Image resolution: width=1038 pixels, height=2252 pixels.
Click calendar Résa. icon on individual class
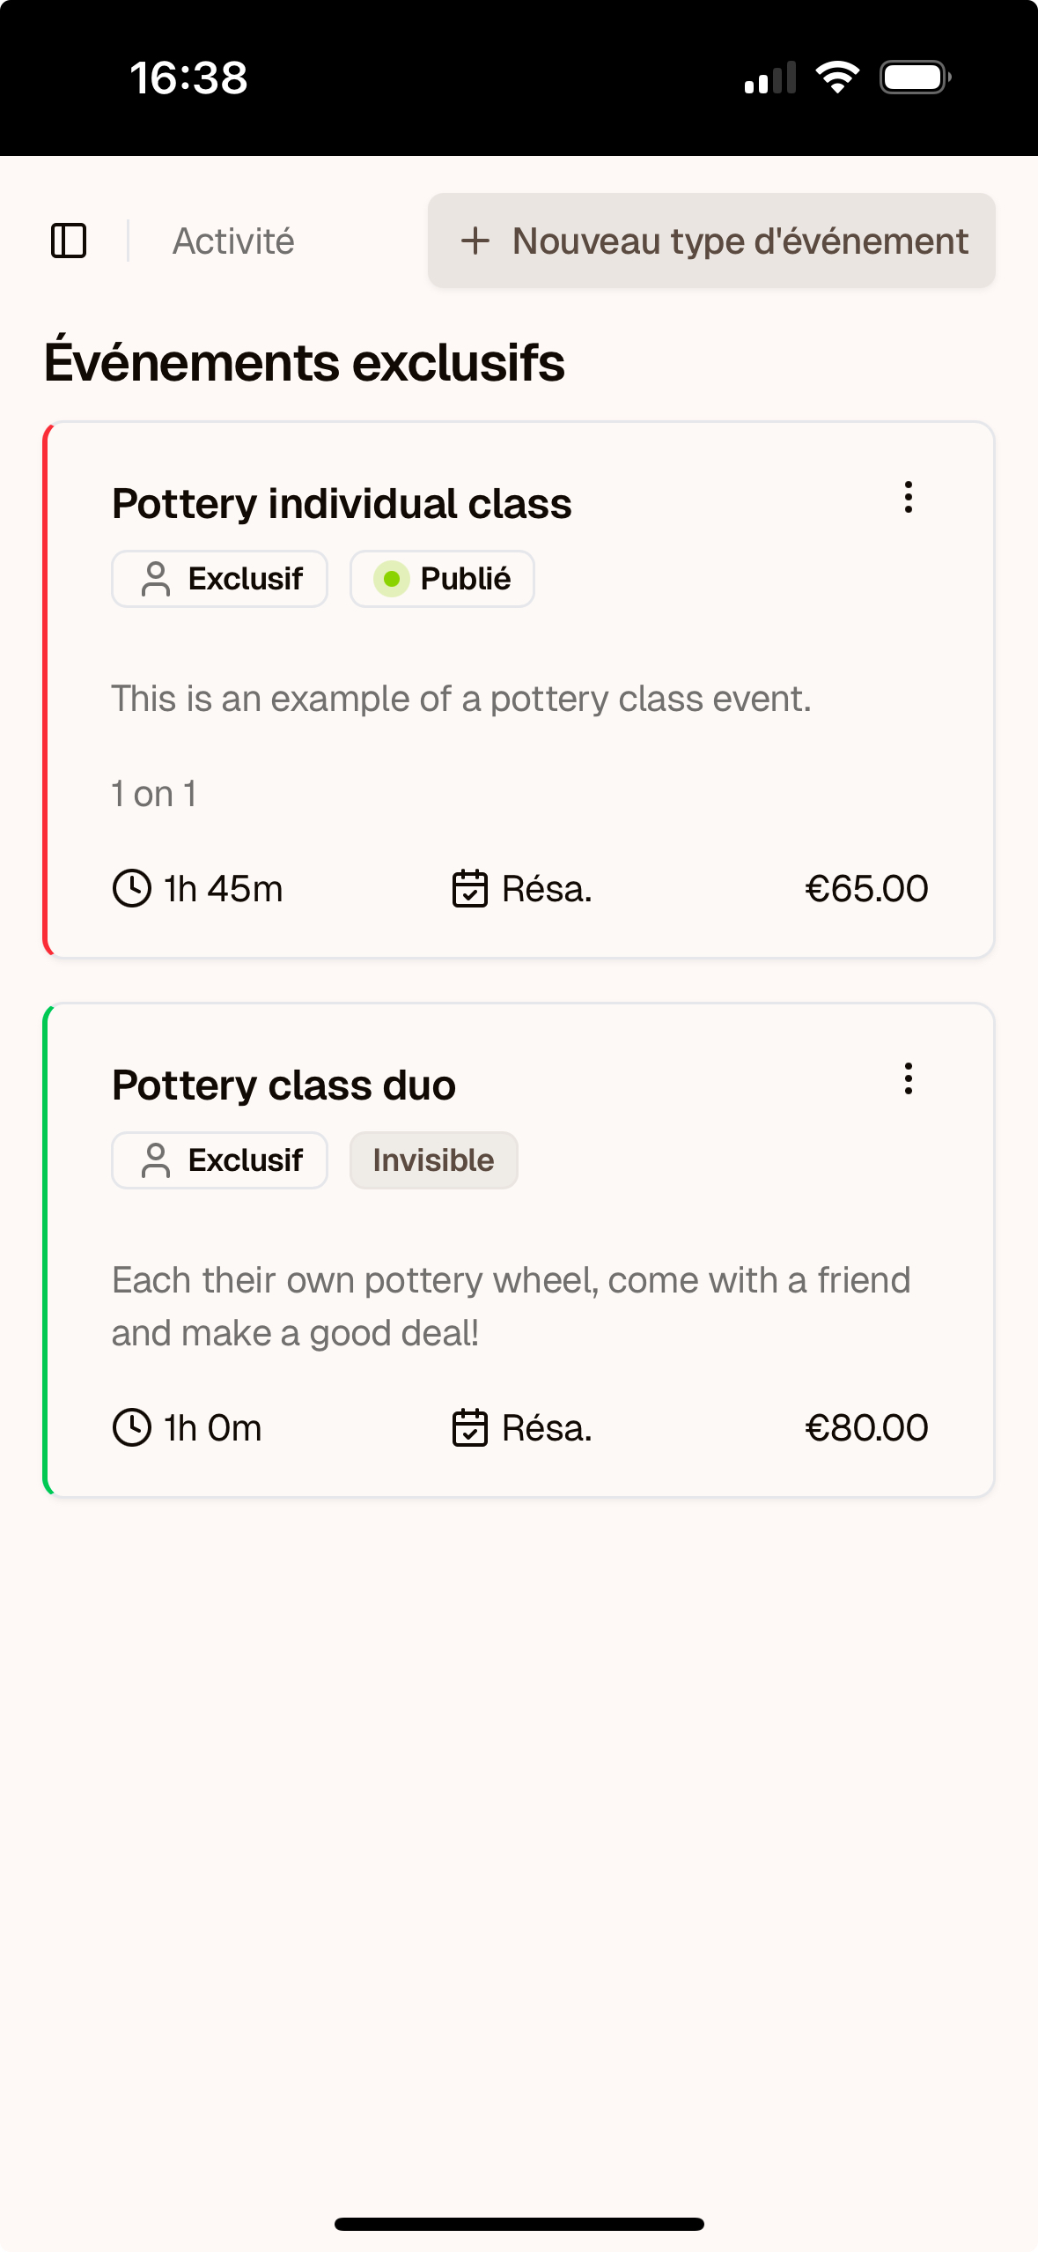pos(470,888)
